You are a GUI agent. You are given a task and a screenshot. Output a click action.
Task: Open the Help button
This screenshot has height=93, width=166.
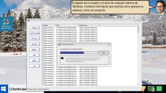[34, 55]
